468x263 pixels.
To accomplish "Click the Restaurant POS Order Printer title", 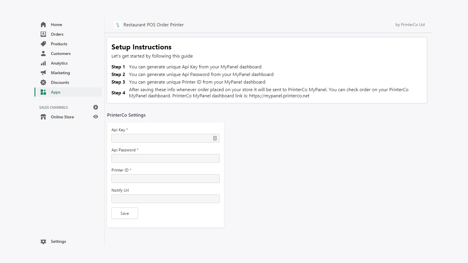I will [x=154, y=25].
